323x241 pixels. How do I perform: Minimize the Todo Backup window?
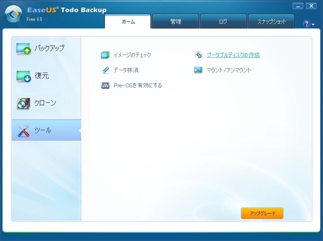coord(298,6)
